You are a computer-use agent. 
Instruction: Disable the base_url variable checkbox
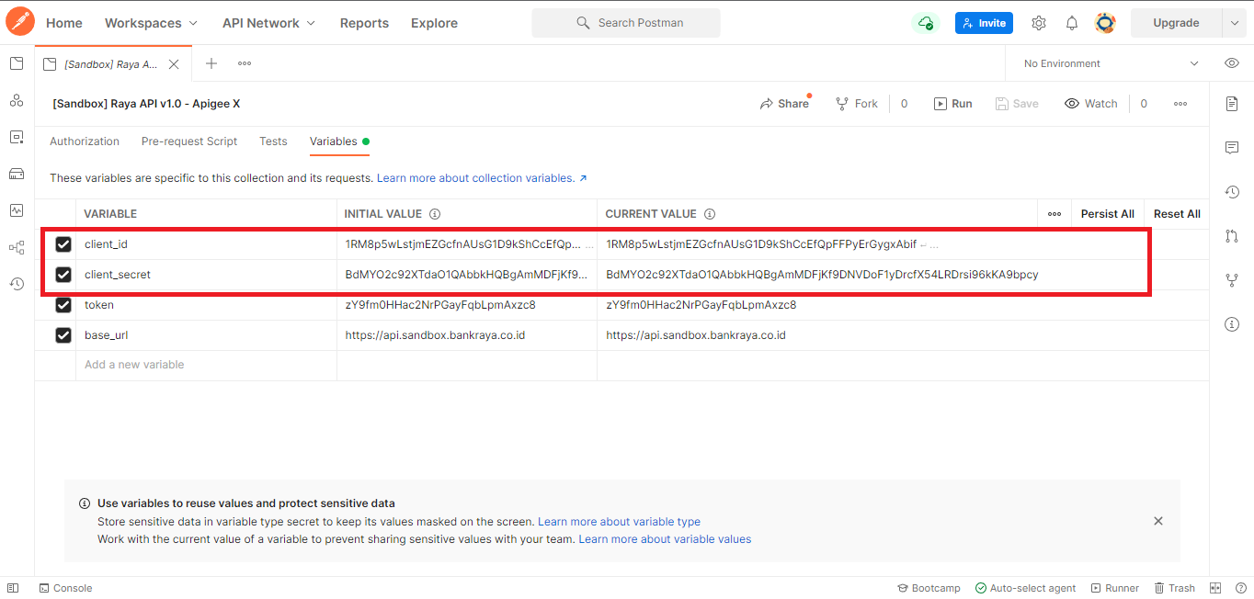pyautogui.click(x=63, y=335)
